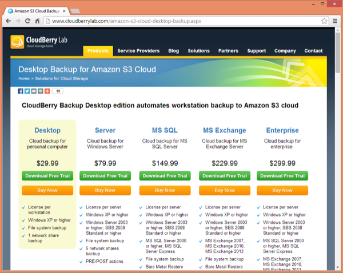Download Free Trial for MS Exchange edition
The width and height of the screenshot is (343, 273).
click(x=225, y=176)
